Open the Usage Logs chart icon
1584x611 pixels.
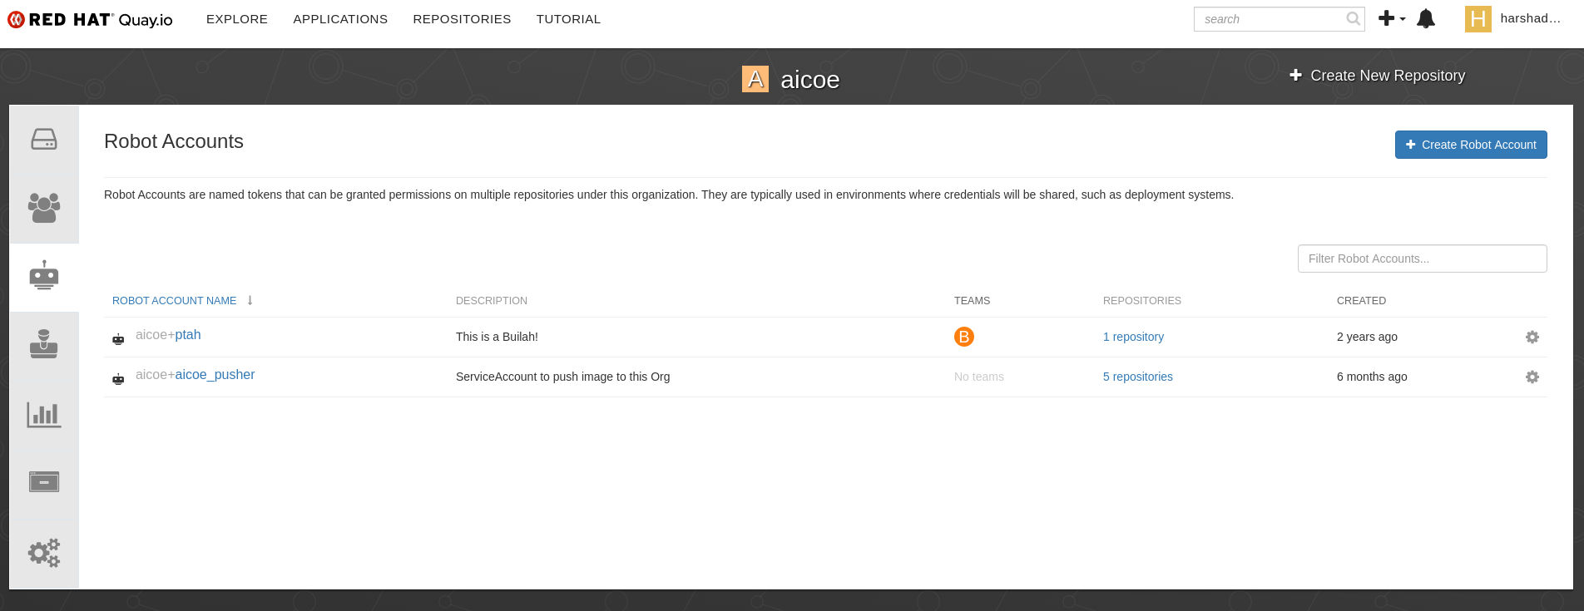[x=44, y=414]
